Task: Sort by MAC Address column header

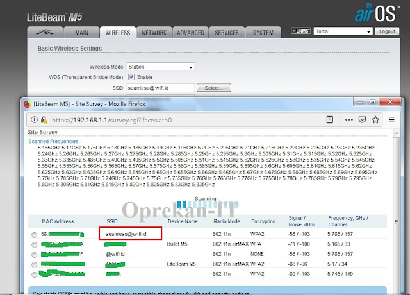Action: [x=58, y=221]
